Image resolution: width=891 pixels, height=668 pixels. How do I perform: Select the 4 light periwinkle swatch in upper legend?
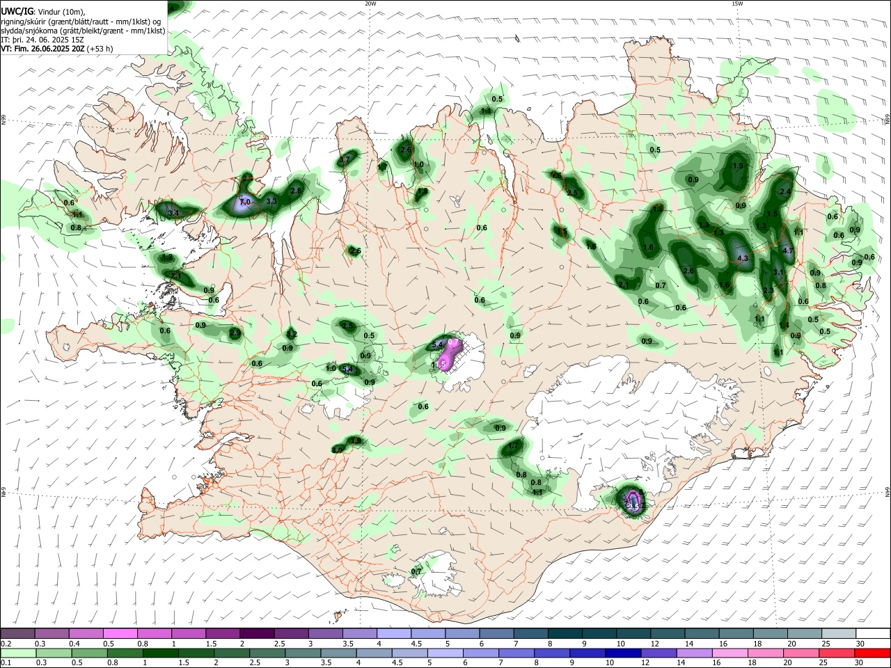pos(393,633)
